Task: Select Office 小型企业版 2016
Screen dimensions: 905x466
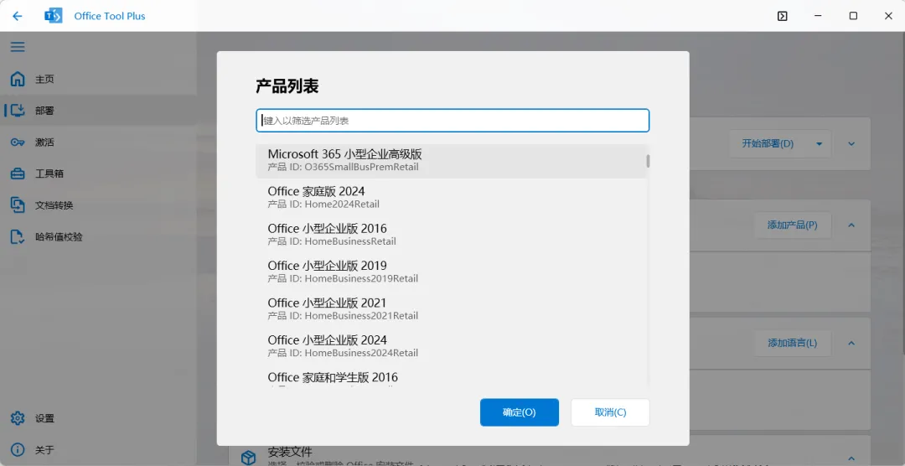Action: 452,235
